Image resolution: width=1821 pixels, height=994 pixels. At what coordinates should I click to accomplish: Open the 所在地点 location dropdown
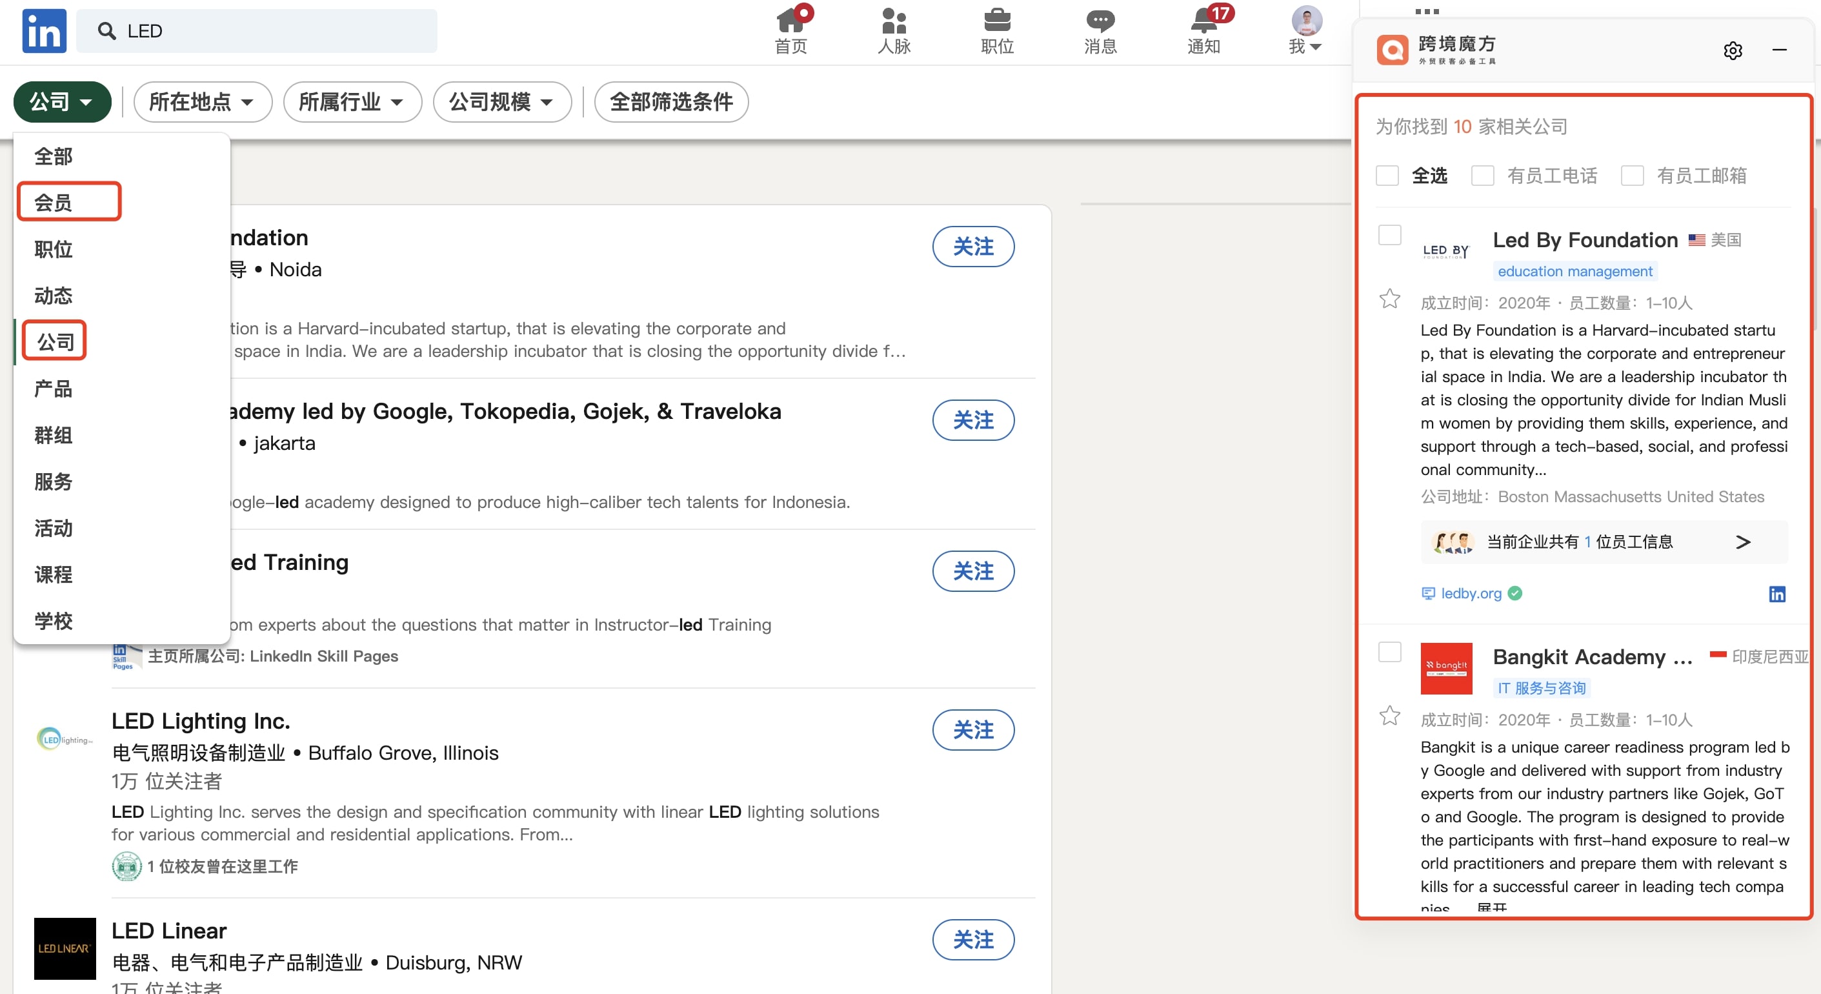coord(202,102)
